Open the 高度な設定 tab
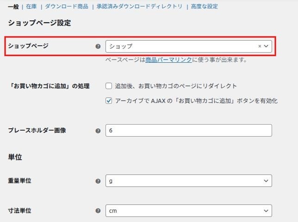 [204, 6]
